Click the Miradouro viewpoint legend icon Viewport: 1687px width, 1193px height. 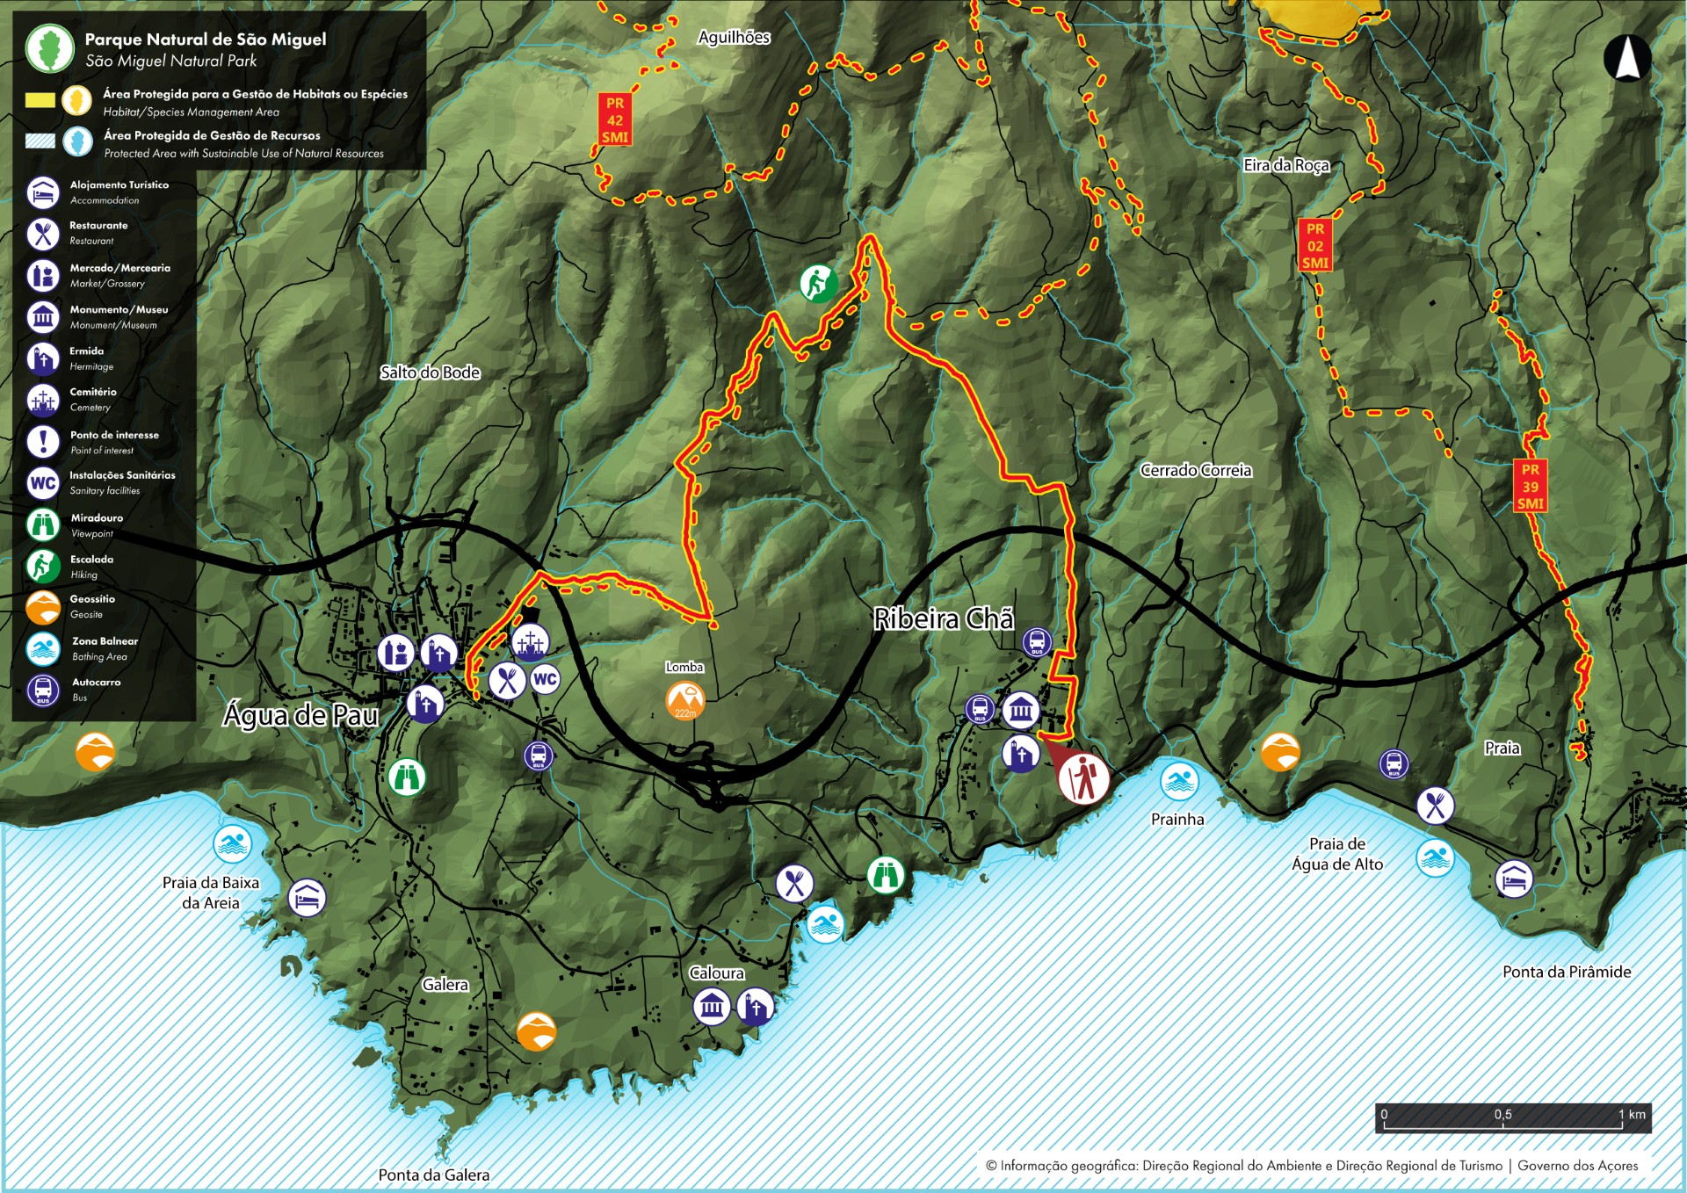pyautogui.click(x=42, y=524)
